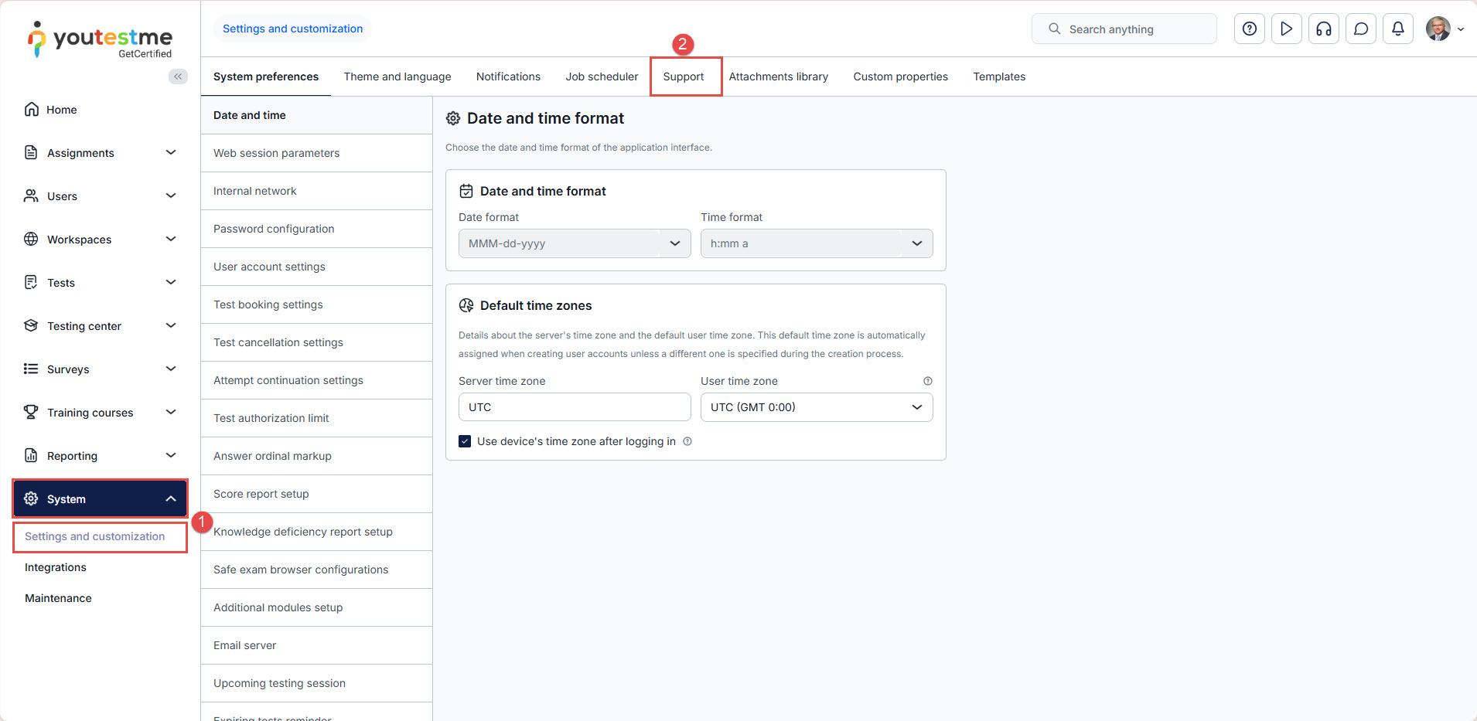Open the Time format dropdown
Screen dimensions: 1477x721
[816, 243]
